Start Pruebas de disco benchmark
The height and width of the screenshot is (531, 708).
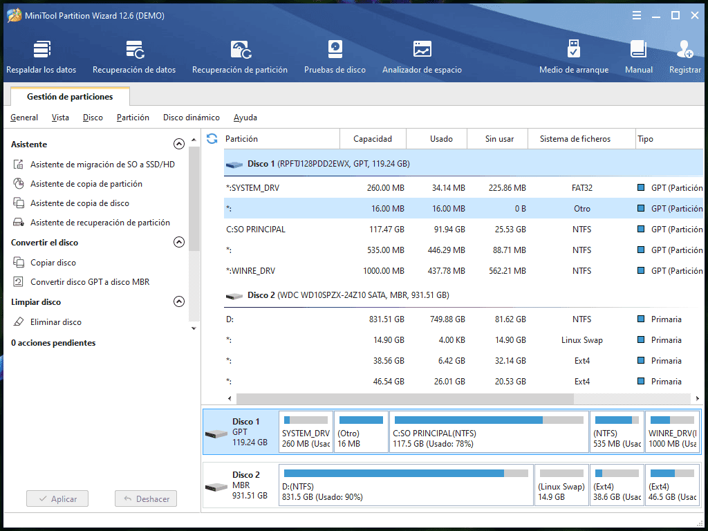pyautogui.click(x=335, y=57)
